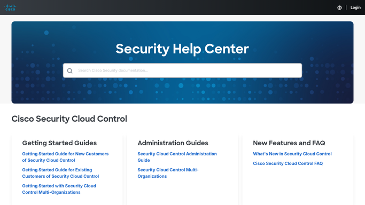This screenshot has width=365, height=205.
Task: Open What's New in Security Cloud Control
Action: pos(292,154)
